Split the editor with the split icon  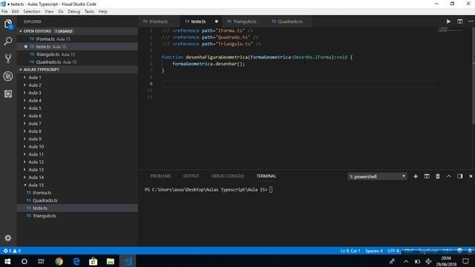click(460, 22)
